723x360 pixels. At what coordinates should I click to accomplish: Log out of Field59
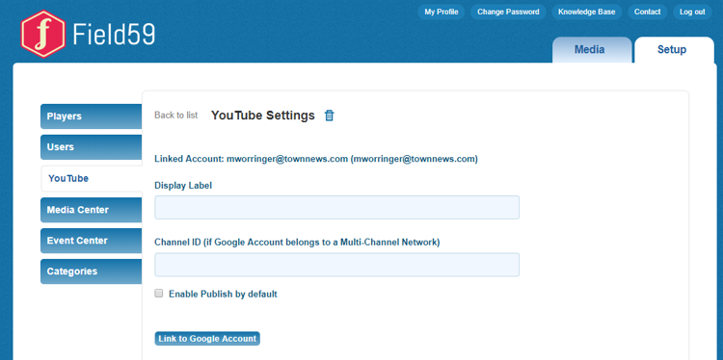(692, 12)
